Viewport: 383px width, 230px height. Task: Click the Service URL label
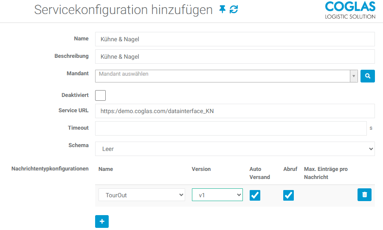click(73, 111)
